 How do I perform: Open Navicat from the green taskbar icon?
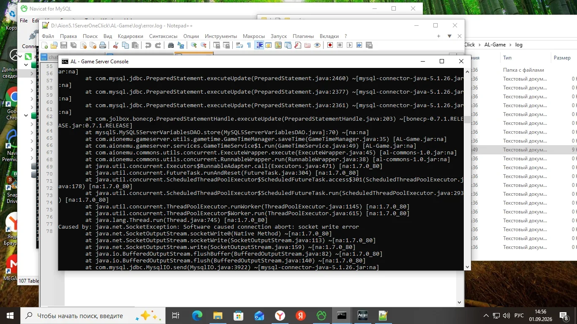coord(321,316)
